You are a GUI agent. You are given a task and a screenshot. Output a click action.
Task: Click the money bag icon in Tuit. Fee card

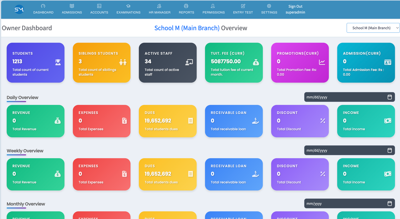pos(256,62)
